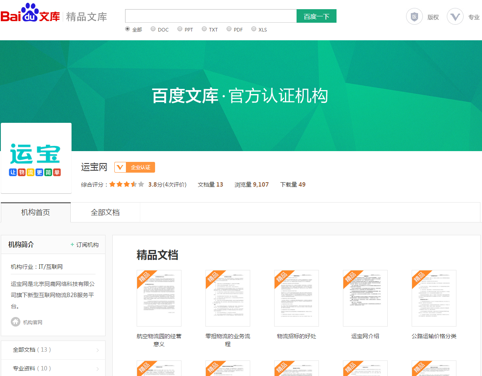This screenshot has height=376, width=482.
Task: Open the 零担物流的业务流程 document thumbnail
Action: pyautogui.click(x=228, y=298)
